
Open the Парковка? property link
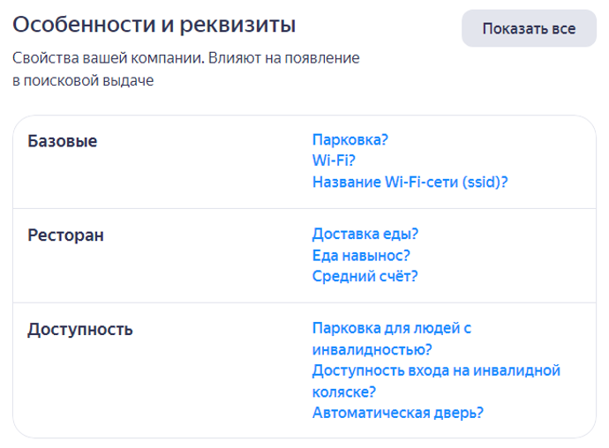(x=350, y=139)
